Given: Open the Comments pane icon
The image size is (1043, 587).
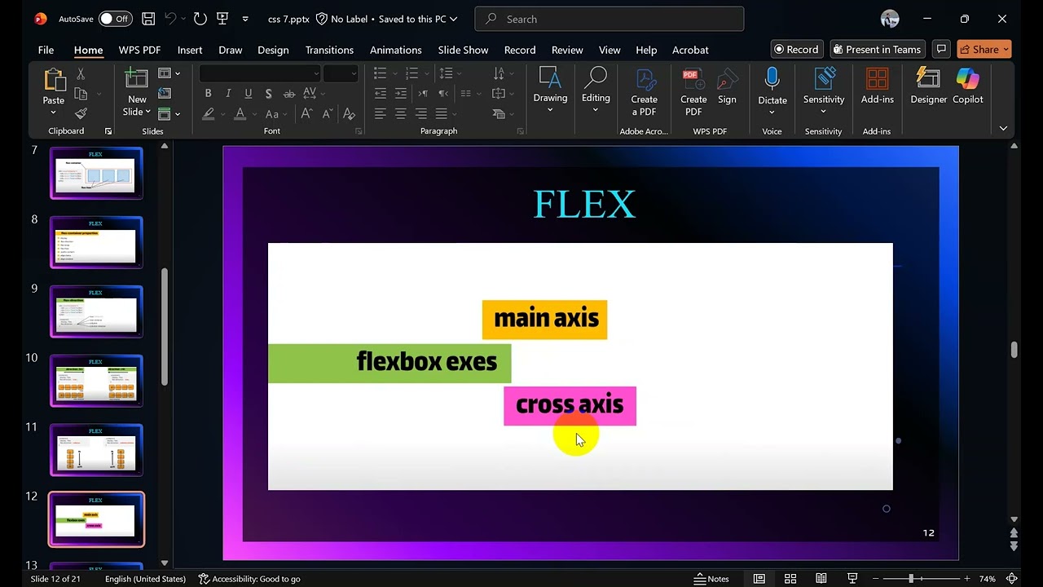Looking at the screenshot, I should point(941,49).
